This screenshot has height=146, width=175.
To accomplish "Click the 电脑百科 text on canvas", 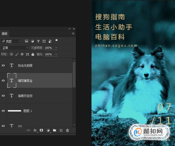I will [x=110, y=37].
